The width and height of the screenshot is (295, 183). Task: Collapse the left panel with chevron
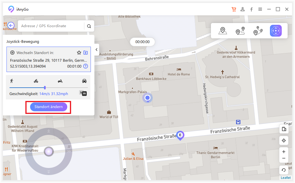96,50
